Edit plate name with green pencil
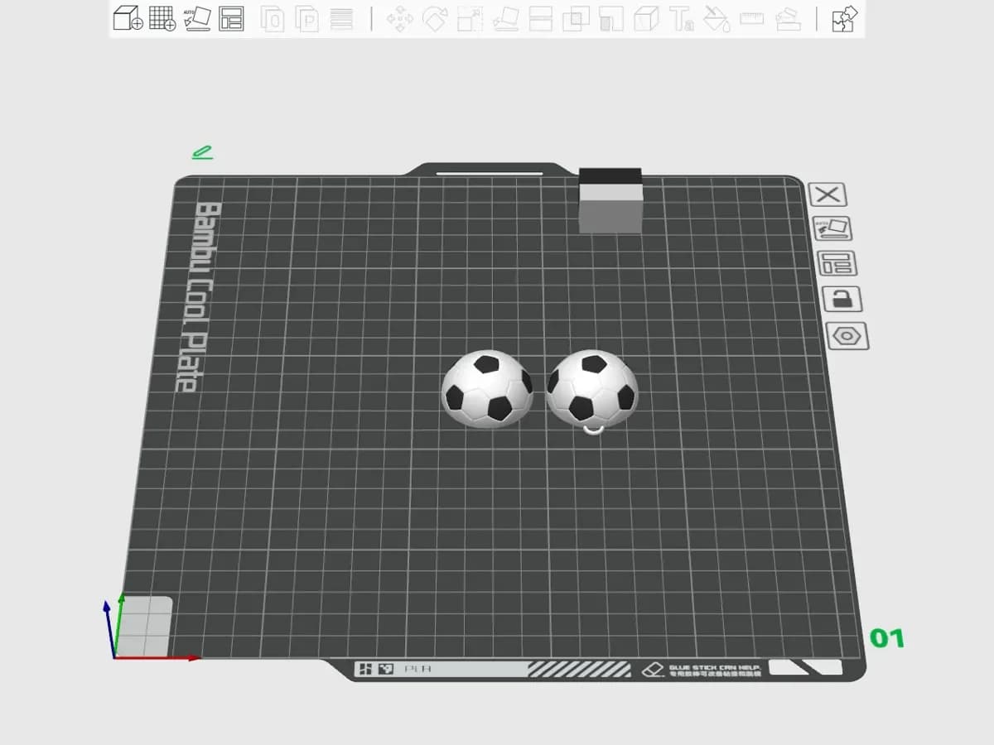Screen dimensions: 994x745 click(202, 152)
